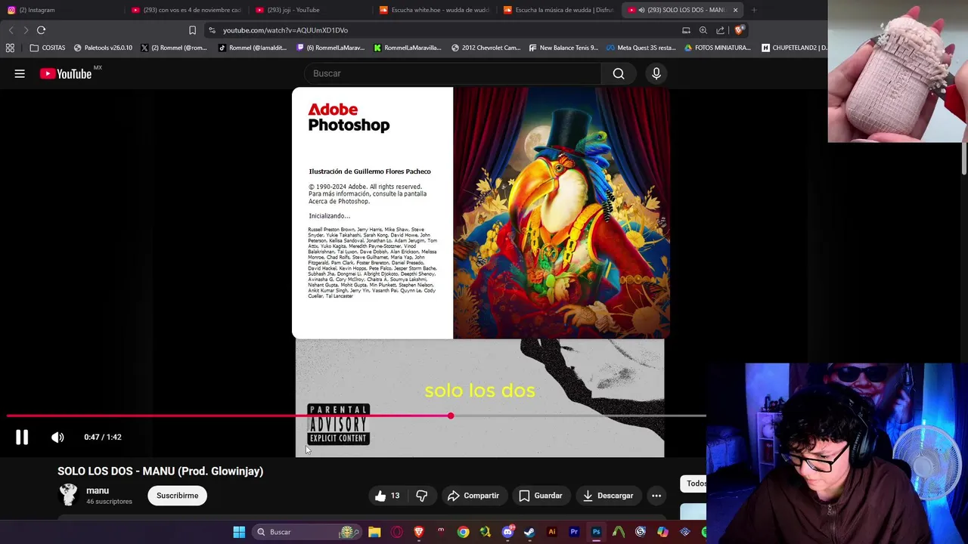The image size is (968, 544).
Task: Open the New Balance Tenis bookmark
Action: tap(563, 48)
